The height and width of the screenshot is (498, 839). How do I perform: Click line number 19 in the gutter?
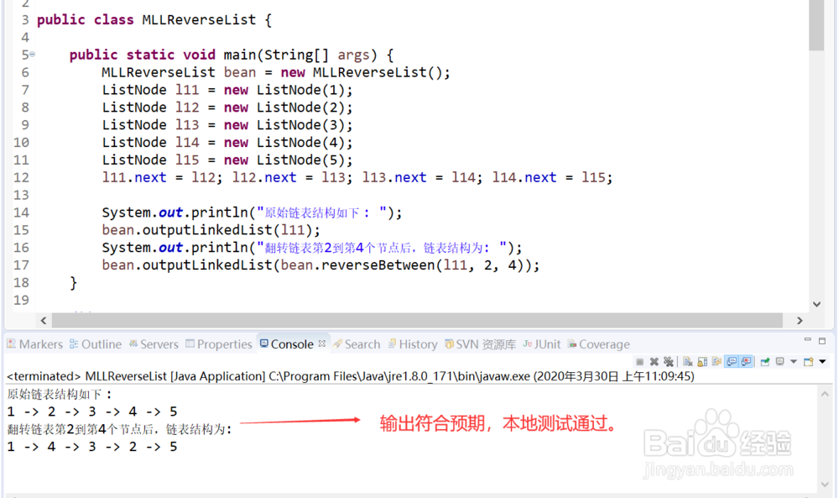21,300
